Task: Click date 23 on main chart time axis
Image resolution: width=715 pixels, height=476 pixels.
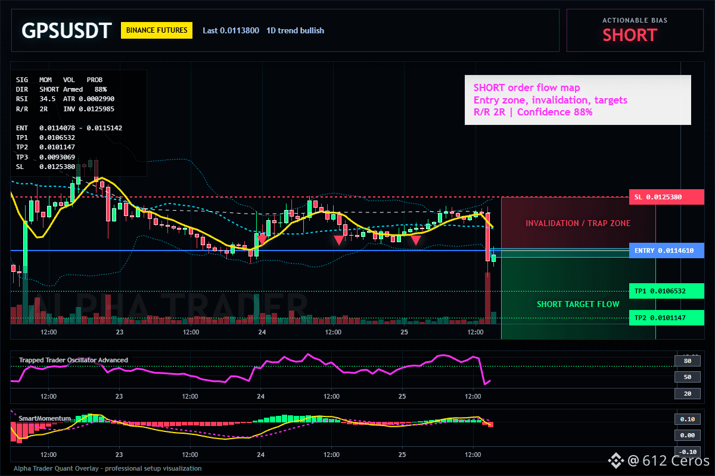Action: 119,332
